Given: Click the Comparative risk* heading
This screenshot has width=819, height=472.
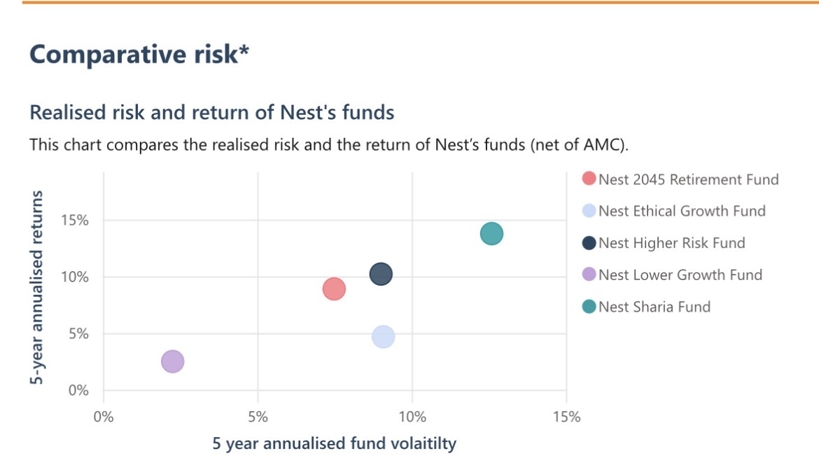Looking at the screenshot, I should click(139, 55).
